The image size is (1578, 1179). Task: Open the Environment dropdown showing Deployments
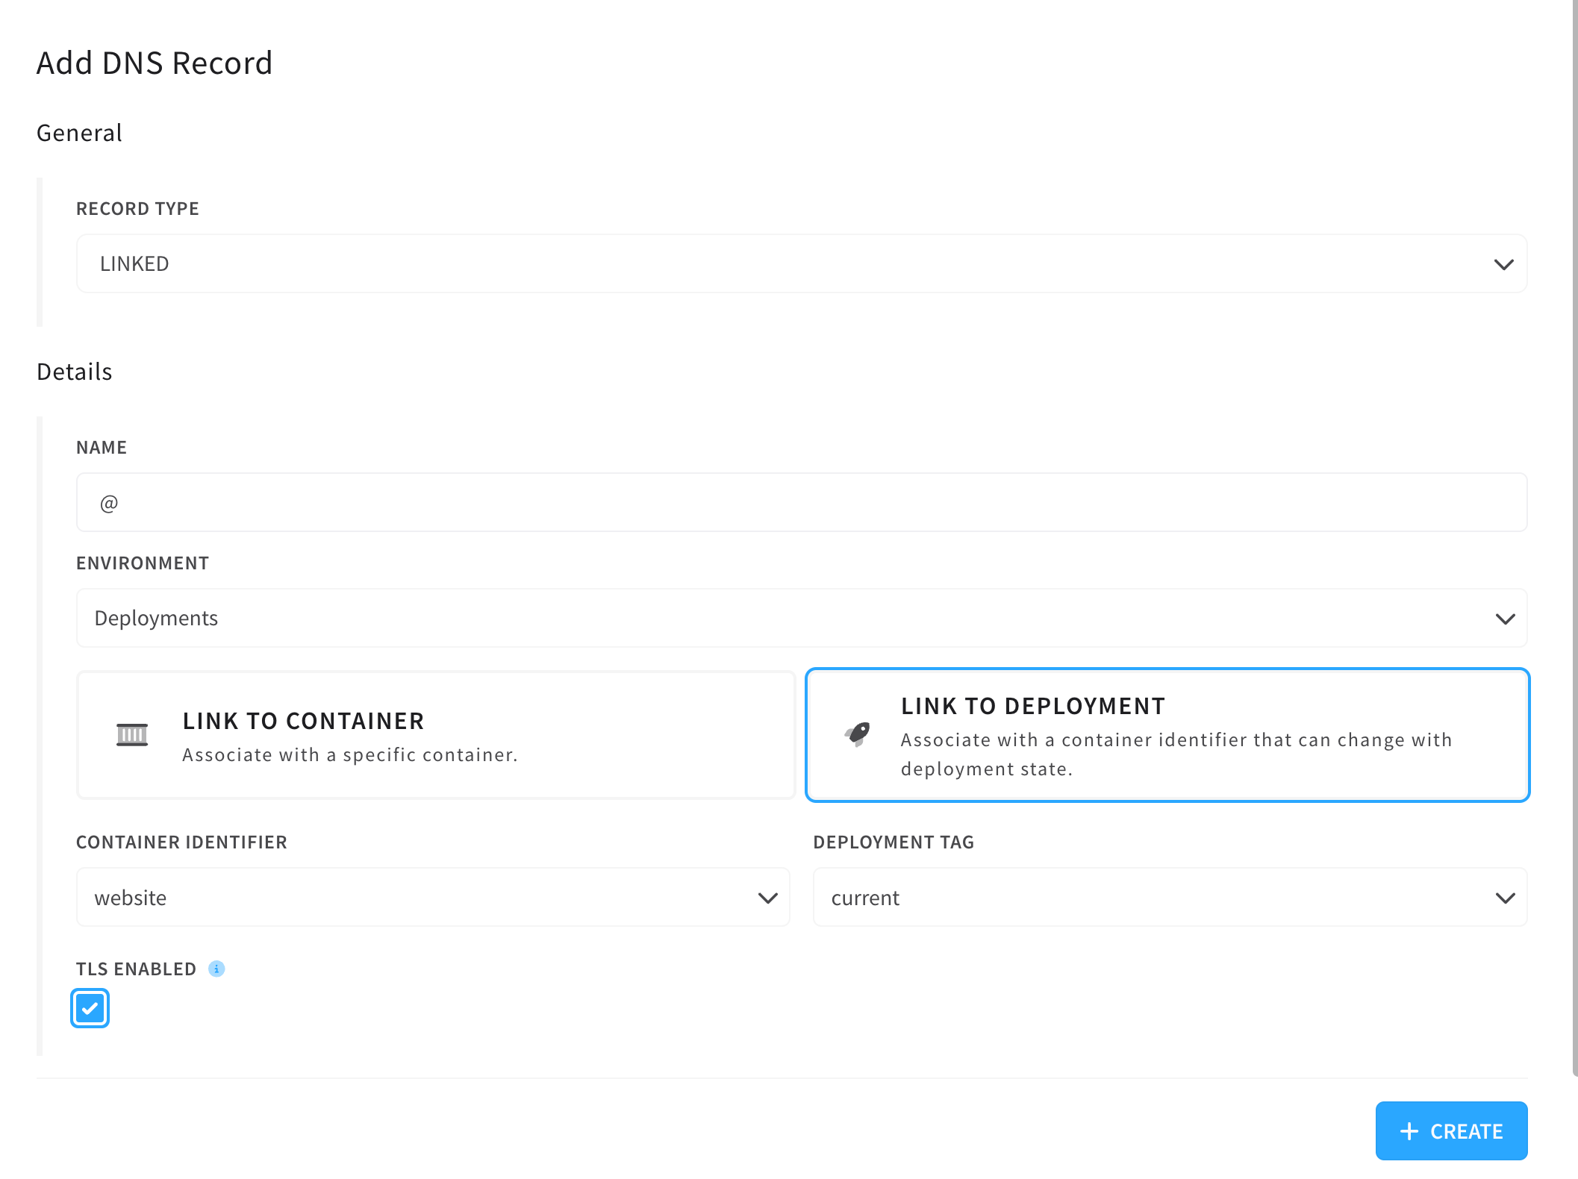click(802, 618)
